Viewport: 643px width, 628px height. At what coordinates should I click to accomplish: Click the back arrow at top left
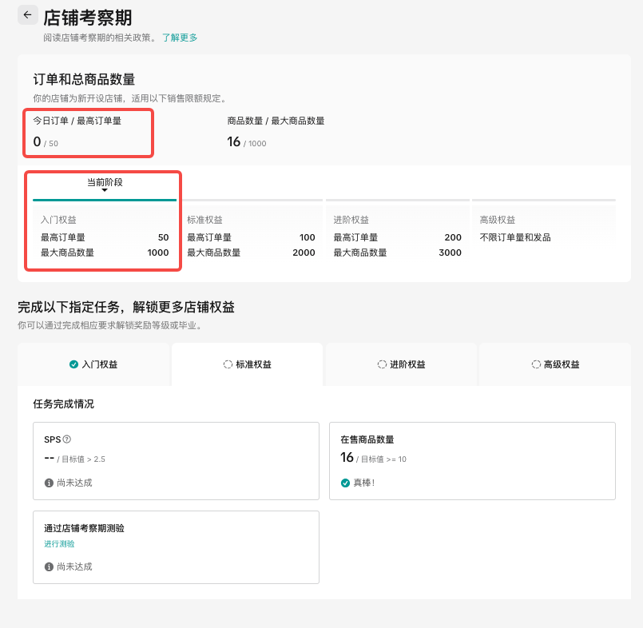point(27,15)
